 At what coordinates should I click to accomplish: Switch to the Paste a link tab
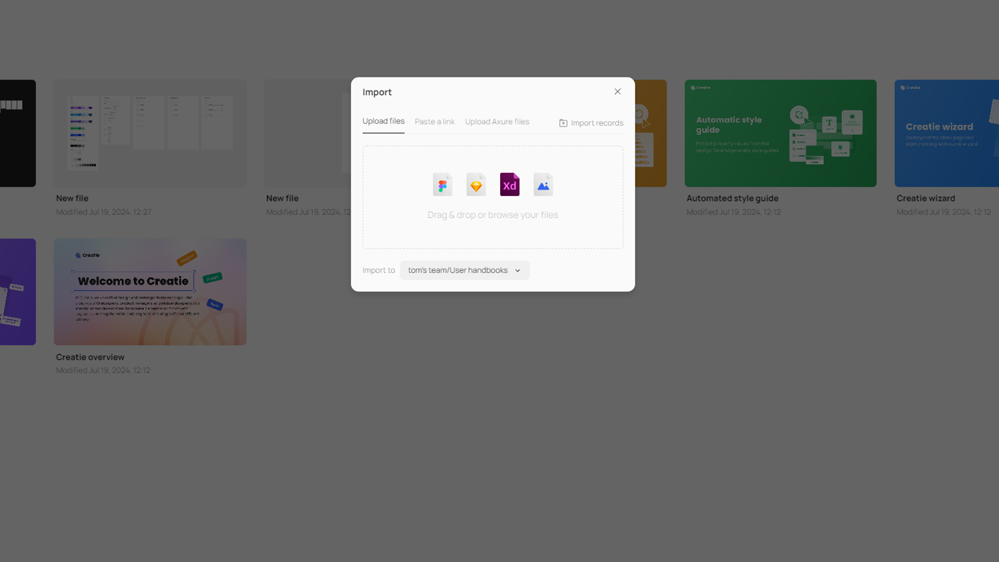tap(434, 122)
